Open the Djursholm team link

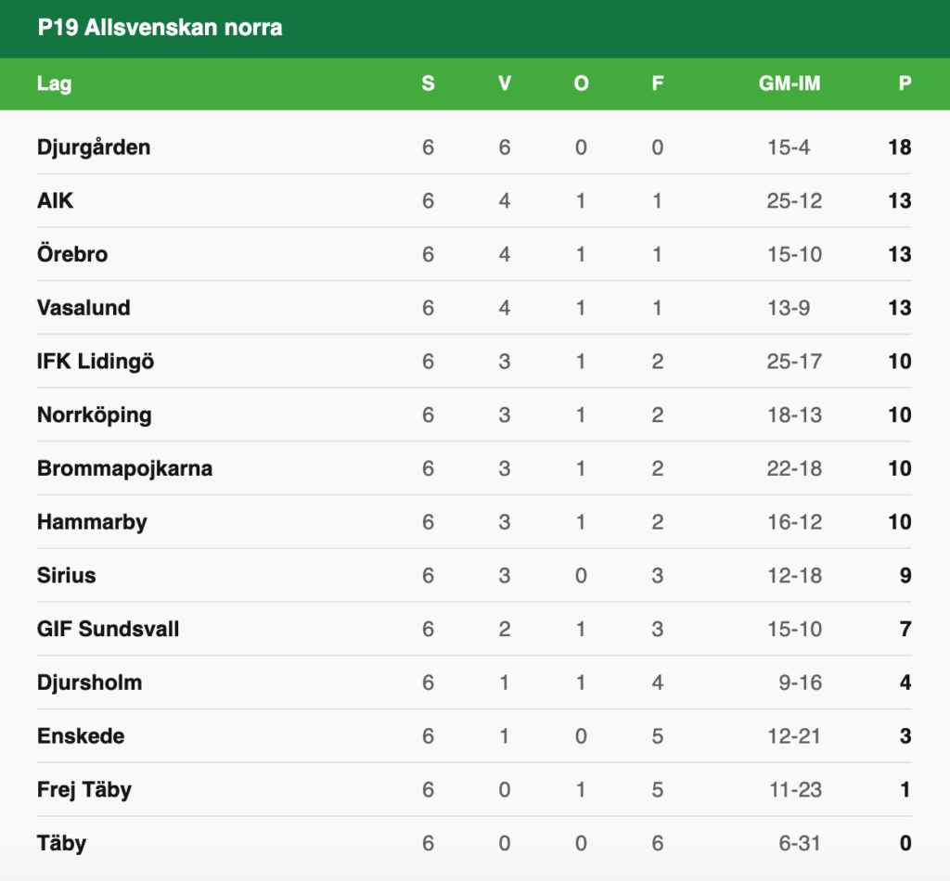89,683
